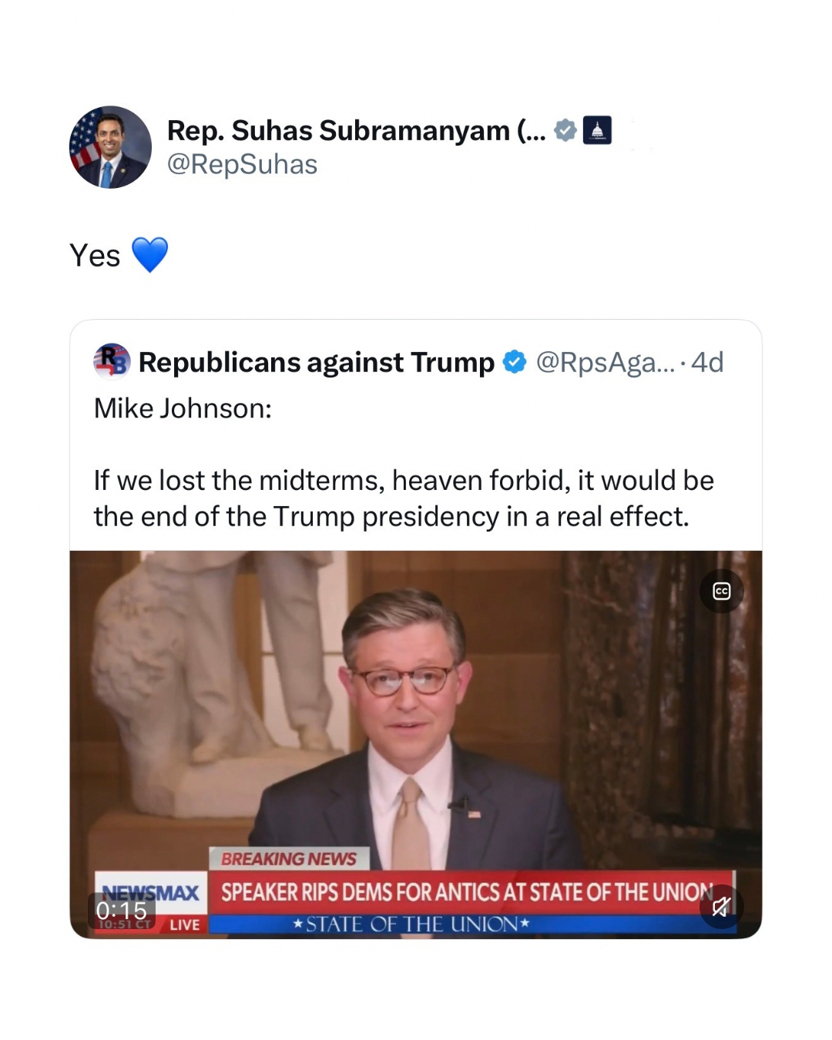Open Rep. Suhas Subramanyam's profile picture

tap(110, 147)
